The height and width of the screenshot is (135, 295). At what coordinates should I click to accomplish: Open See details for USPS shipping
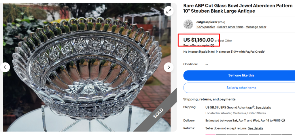point(263,107)
